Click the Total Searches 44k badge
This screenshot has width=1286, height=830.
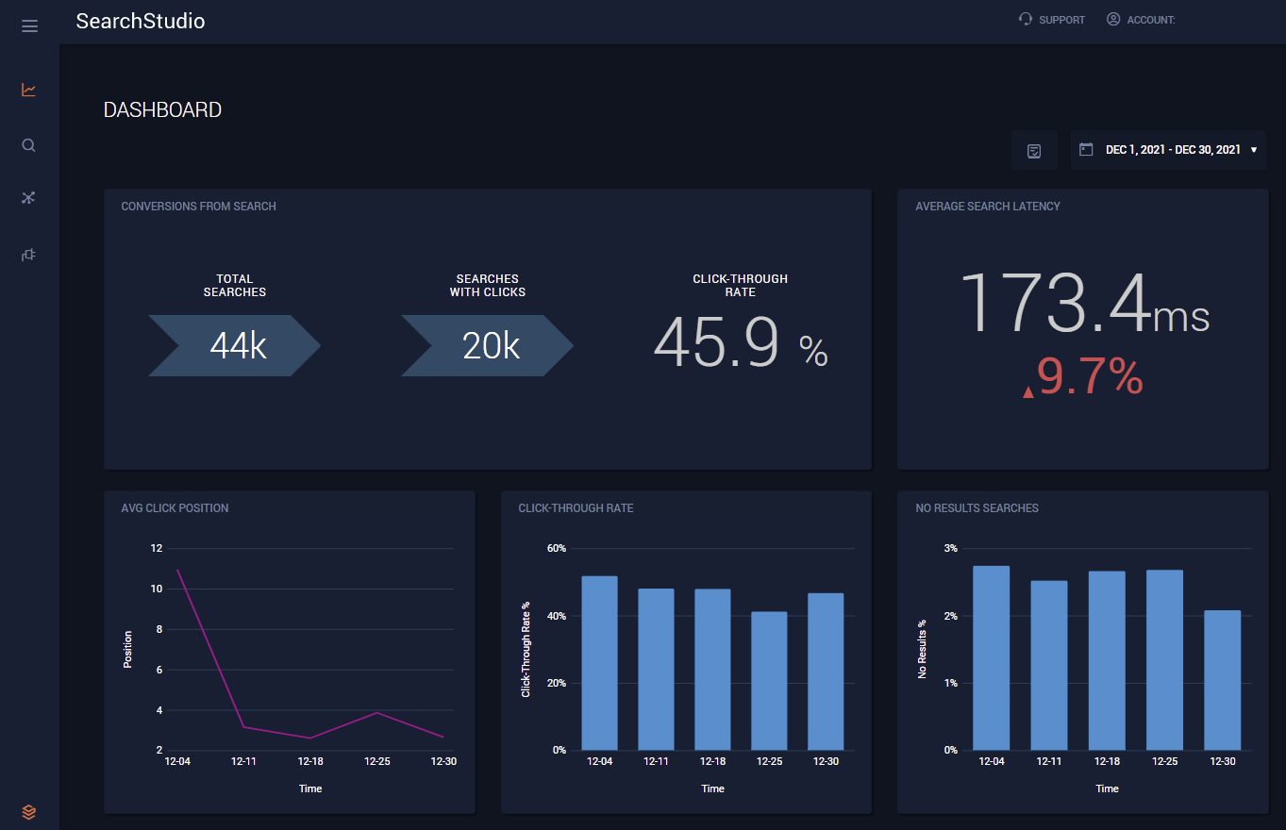[235, 346]
